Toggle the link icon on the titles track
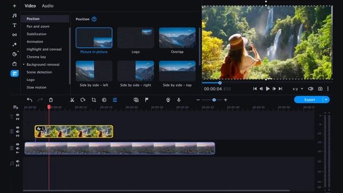 pyautogui.click(x=18, y=119)
